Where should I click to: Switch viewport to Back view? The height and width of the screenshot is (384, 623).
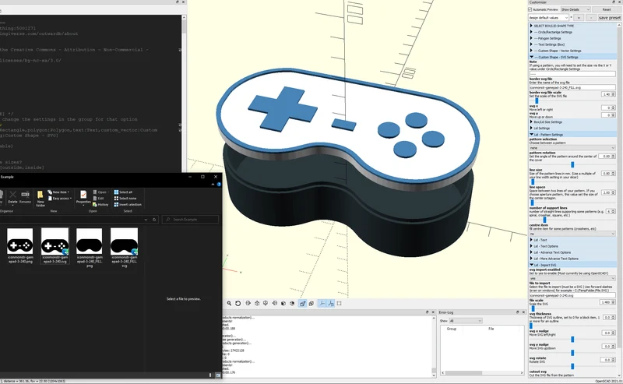click(x=292, y=303)
